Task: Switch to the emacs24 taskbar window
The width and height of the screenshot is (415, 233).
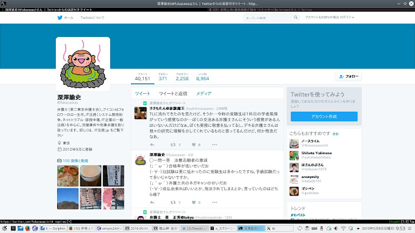Action: (x=110, y=228)
